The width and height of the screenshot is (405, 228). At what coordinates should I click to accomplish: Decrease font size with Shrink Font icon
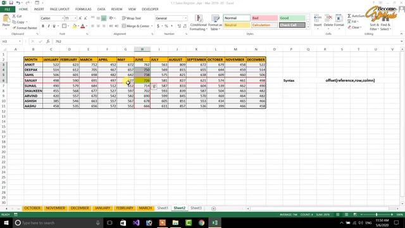pos(85,18)
